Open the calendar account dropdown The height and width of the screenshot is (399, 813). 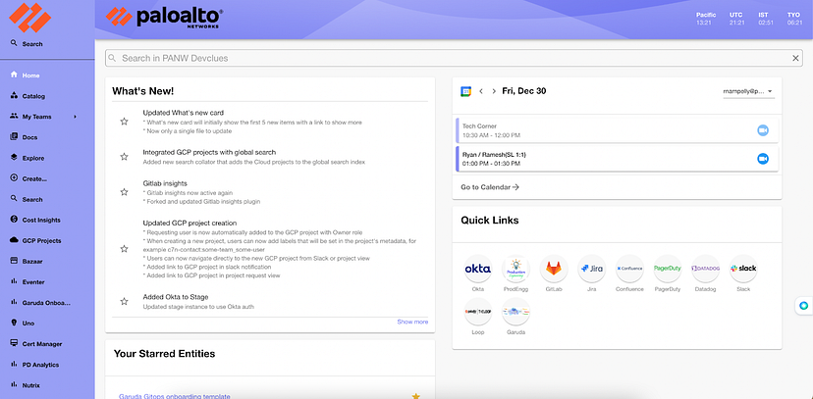748,91
